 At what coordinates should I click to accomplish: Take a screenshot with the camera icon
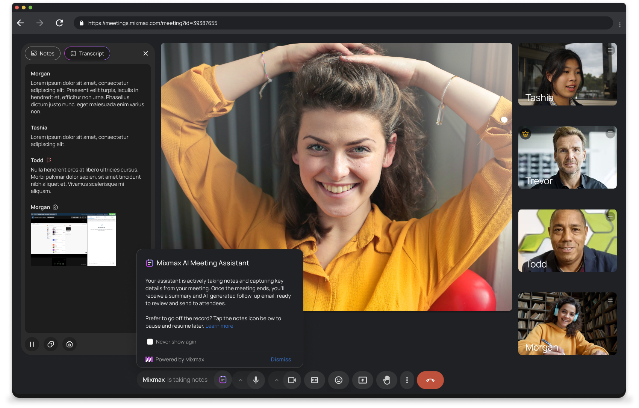70,344
